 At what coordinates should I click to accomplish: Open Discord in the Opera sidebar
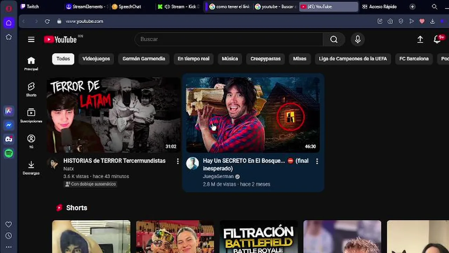[x=9, y=139]
